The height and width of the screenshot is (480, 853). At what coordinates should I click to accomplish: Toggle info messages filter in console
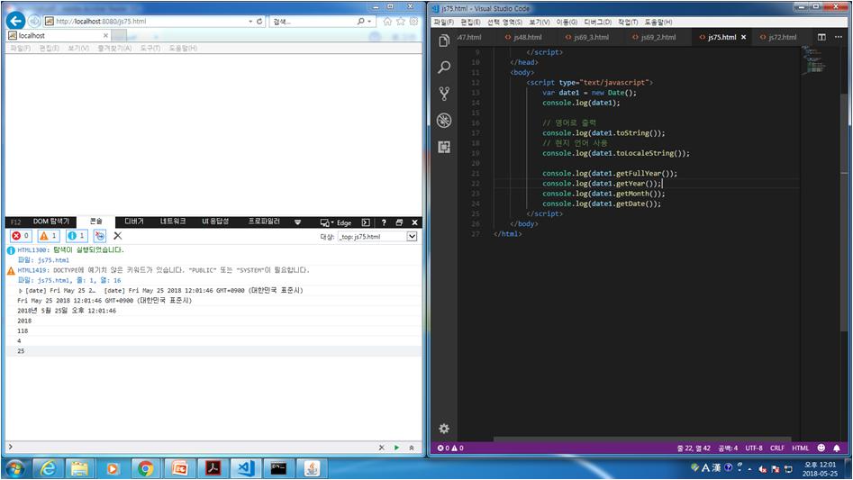(77, 235)
